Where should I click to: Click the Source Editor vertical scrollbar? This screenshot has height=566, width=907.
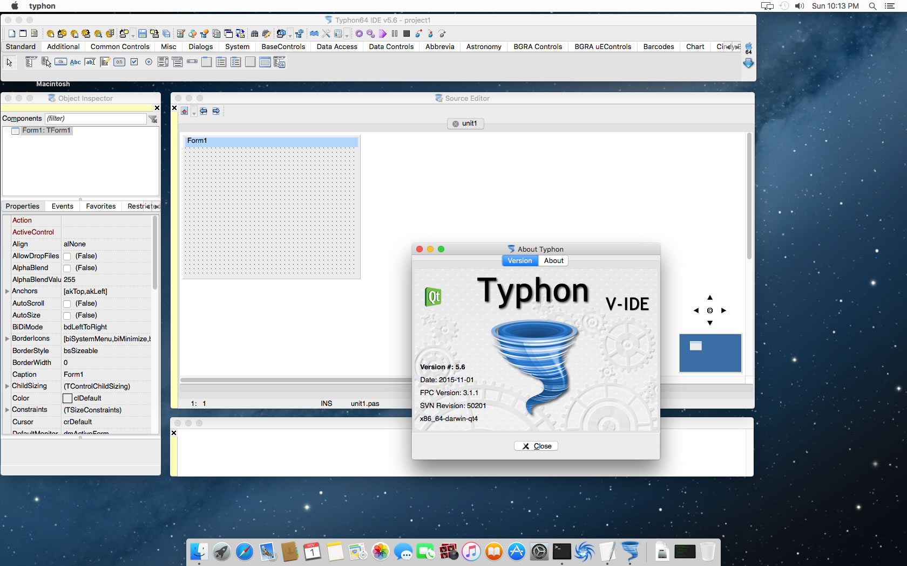[x=749, y=196]
